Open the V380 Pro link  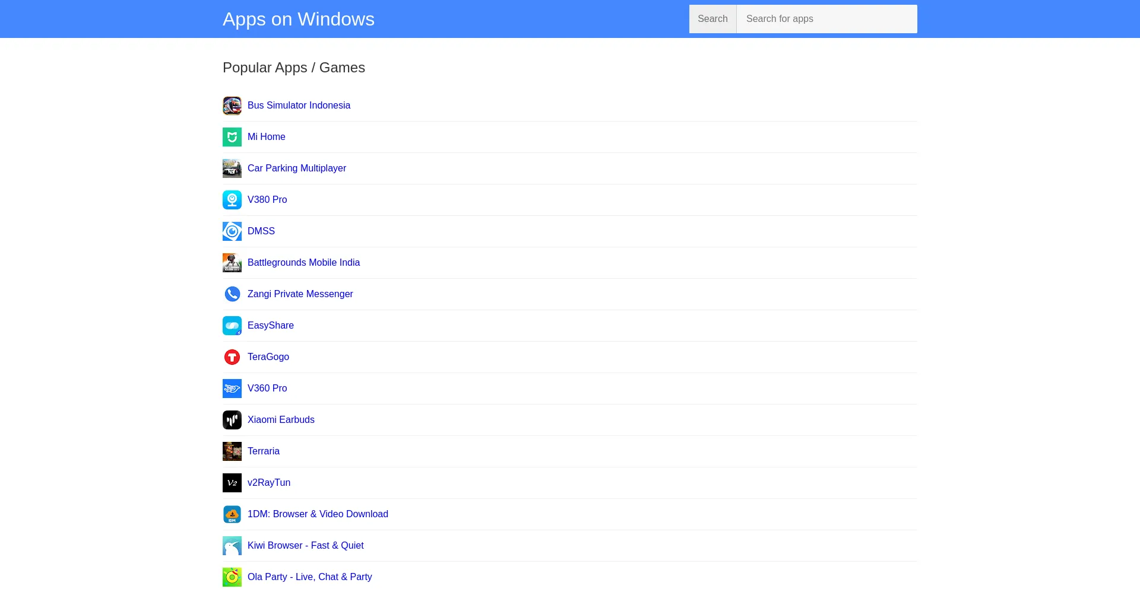267,199
